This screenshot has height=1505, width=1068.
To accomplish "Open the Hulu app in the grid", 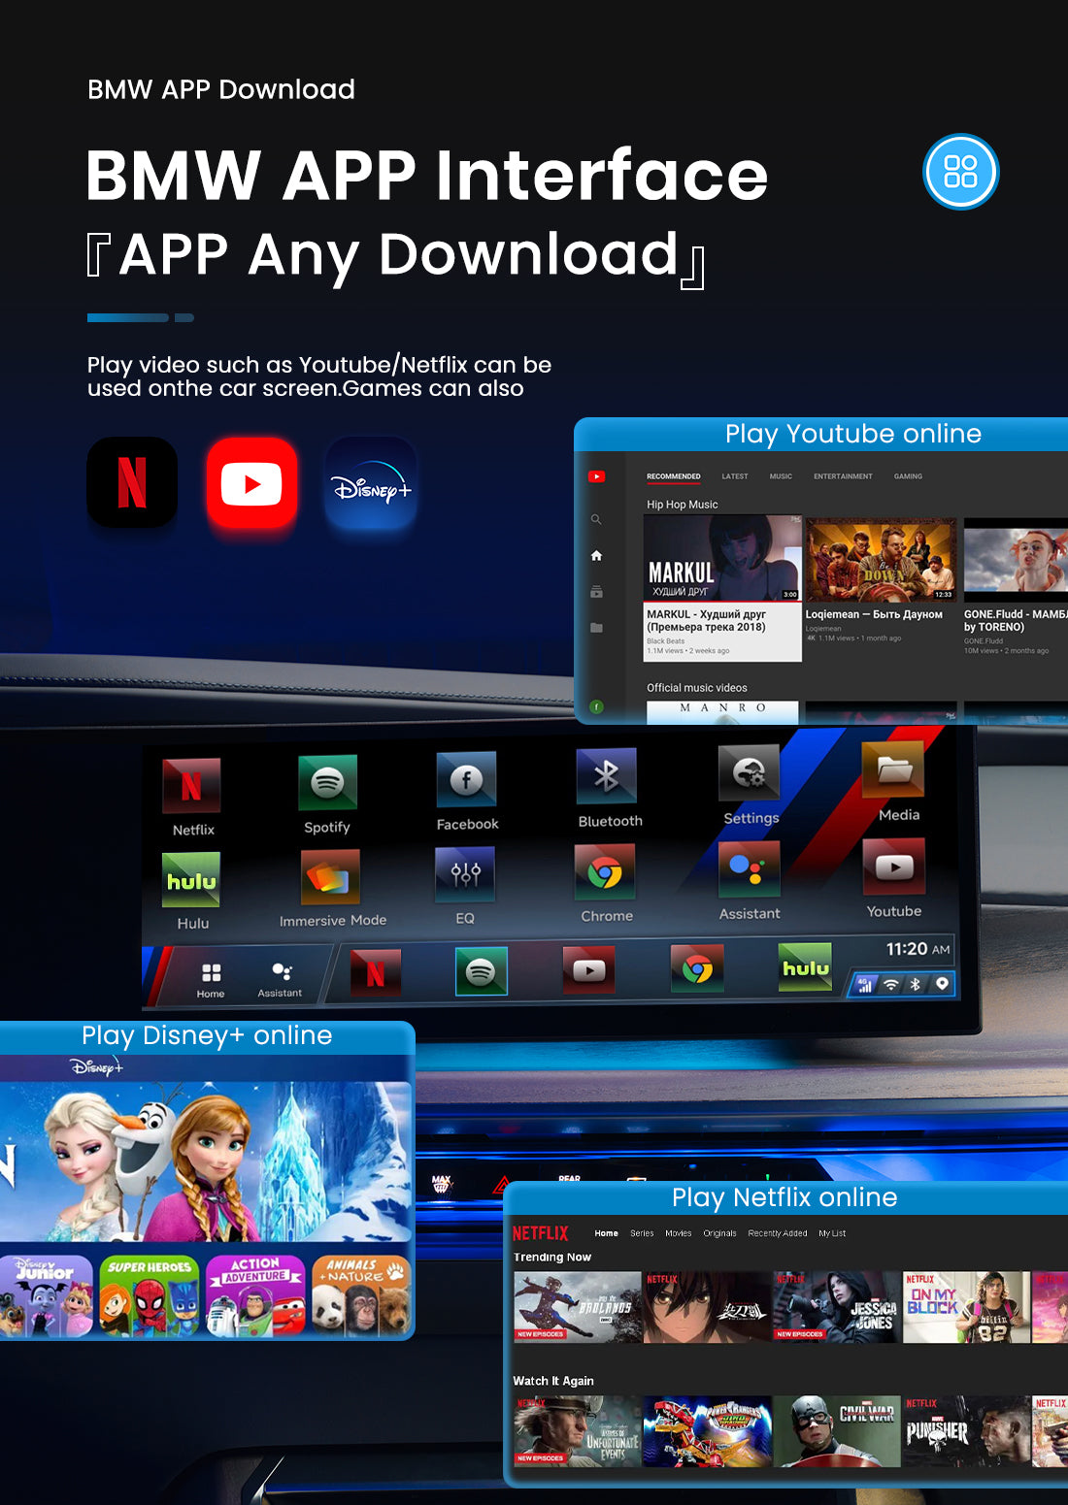I will pos(191,881).
